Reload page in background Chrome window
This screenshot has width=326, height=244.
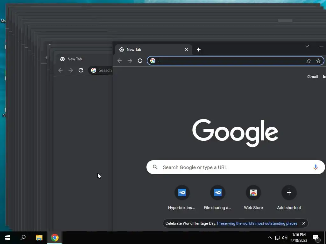pyautogui.click(x=81, y=70)
